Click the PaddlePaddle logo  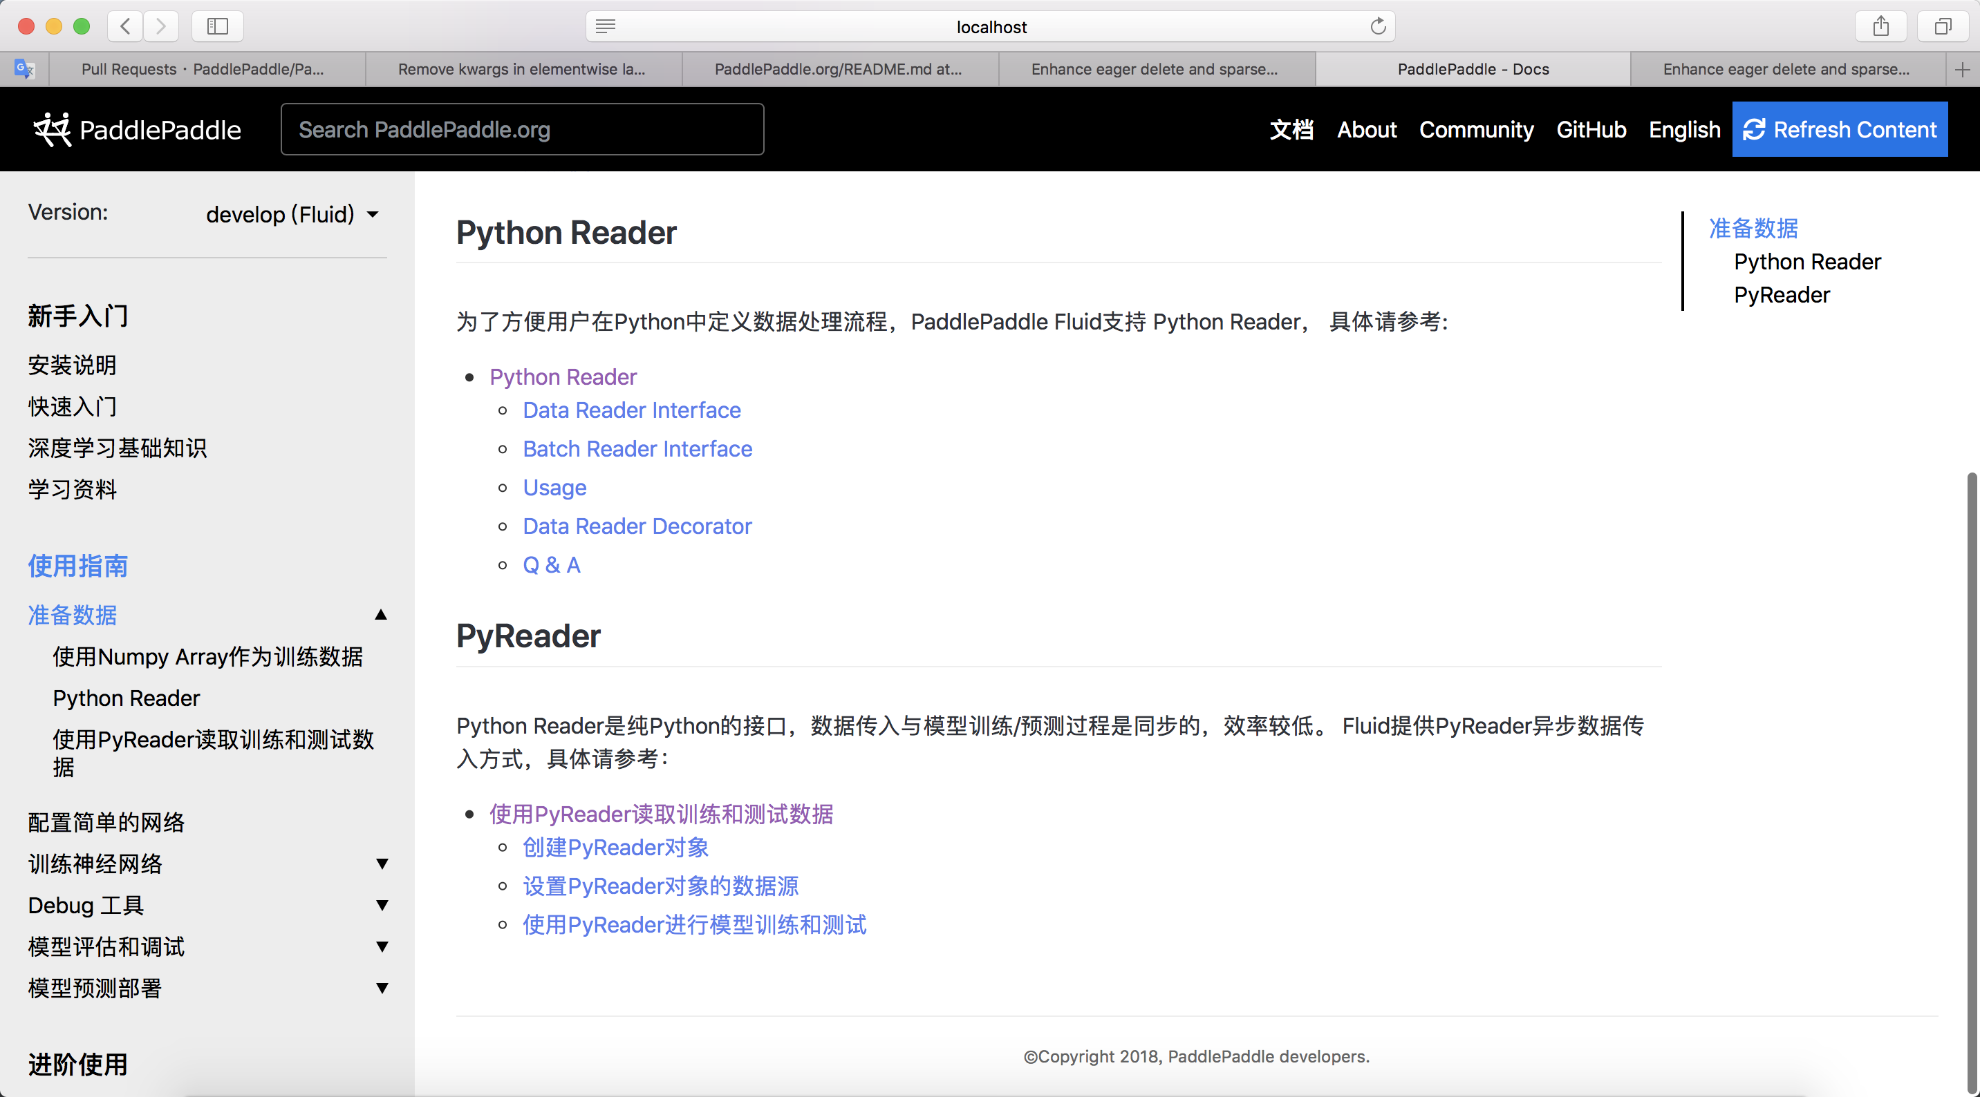(x=137, y=129)
